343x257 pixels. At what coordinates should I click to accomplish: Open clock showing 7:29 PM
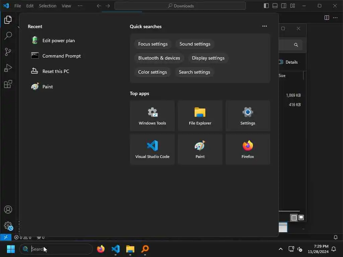[318, 249]
